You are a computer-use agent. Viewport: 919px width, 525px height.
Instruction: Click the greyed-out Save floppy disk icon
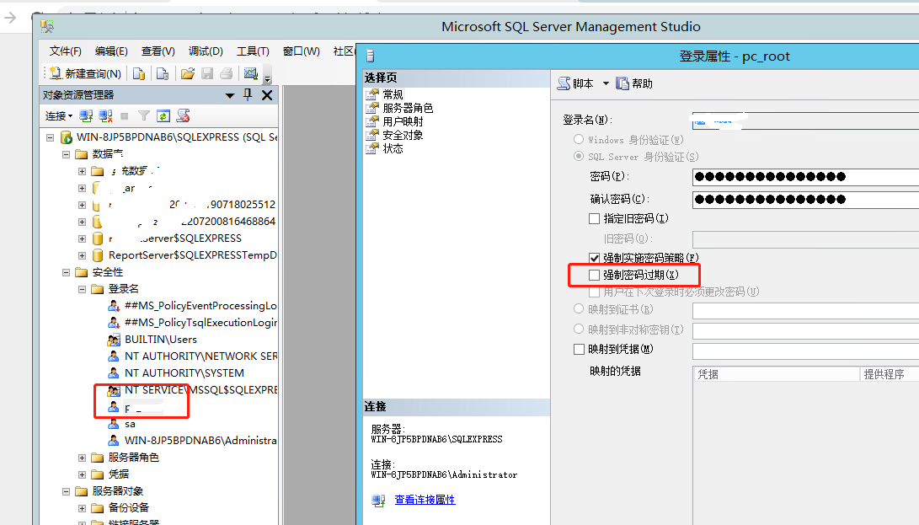(x=207, y=73)
